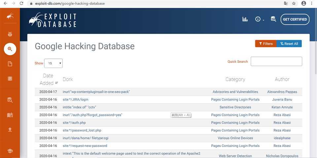Click the date 2020-04-17 cell
The width and height of the screenshot is (317, 158).
(48, 92)
